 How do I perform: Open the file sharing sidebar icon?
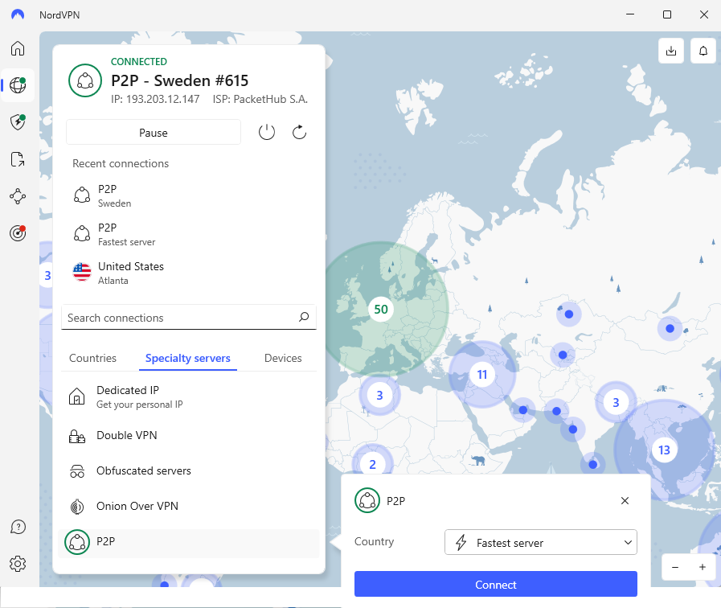[18, 159]
